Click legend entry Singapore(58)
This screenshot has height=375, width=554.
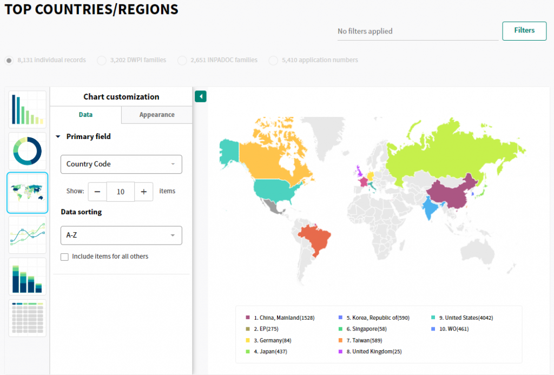366,328
